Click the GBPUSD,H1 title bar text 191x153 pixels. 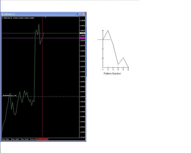point(9,14)
